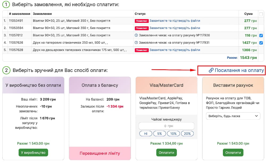Screen dimensions: 266x163
Task: Select the 5% tip option
Action: click(x=159, y=134)
